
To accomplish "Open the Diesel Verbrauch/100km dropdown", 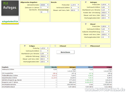I will point(105,29).
